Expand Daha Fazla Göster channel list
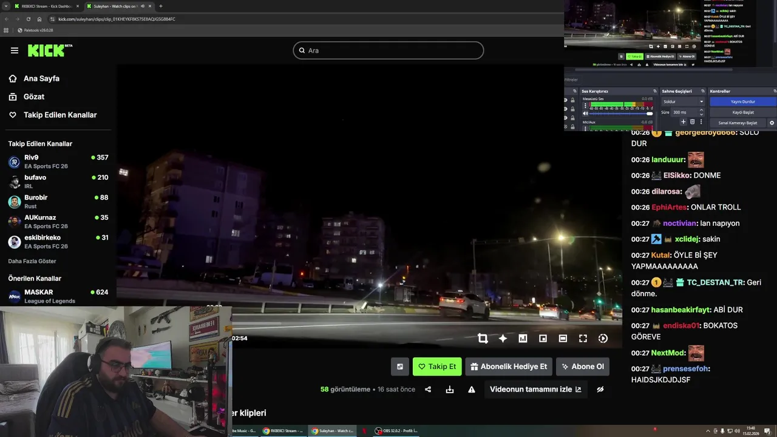Screen dimensions: 777x437 [32, 261]
